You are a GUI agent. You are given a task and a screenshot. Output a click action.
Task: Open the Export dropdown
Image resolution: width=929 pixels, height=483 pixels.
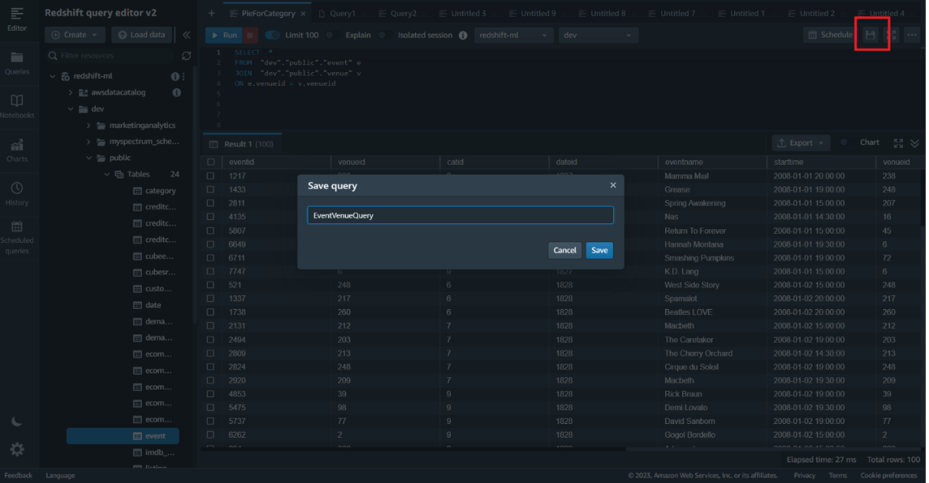[x=801, y=143]
